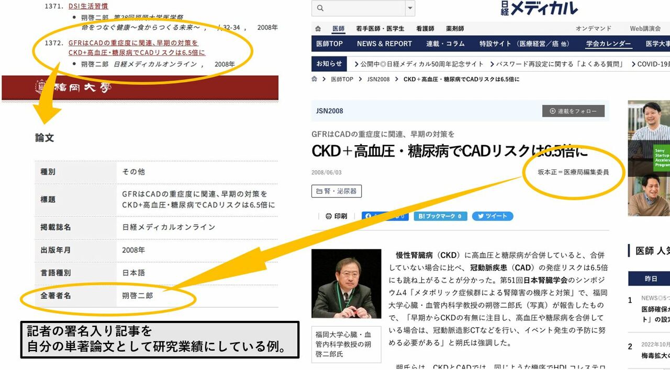Click the 種別 row value その他

(x=133, y=171)
